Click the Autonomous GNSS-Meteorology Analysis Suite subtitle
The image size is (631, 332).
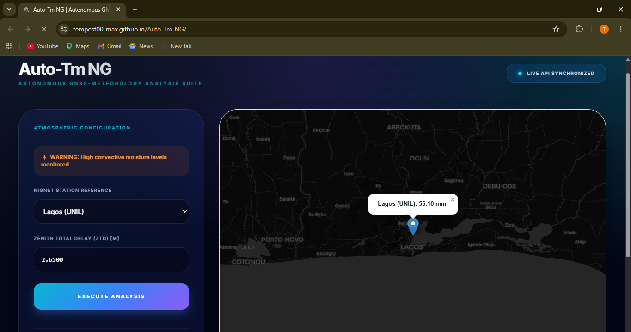click(x=110, y=84)
